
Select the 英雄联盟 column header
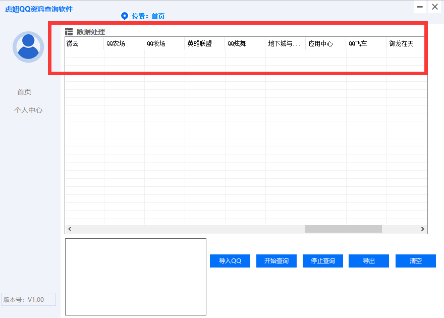pos(205,43)
